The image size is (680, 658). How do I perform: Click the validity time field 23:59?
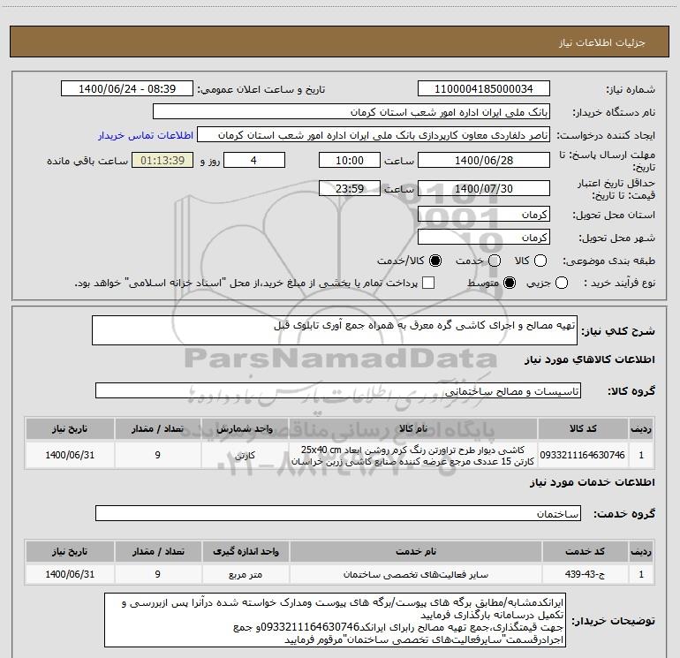coord(350,188)
